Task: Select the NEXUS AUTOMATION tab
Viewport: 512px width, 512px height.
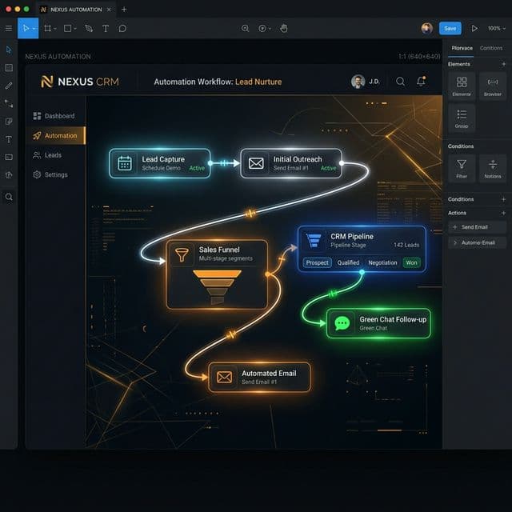Action: (76, 10)
